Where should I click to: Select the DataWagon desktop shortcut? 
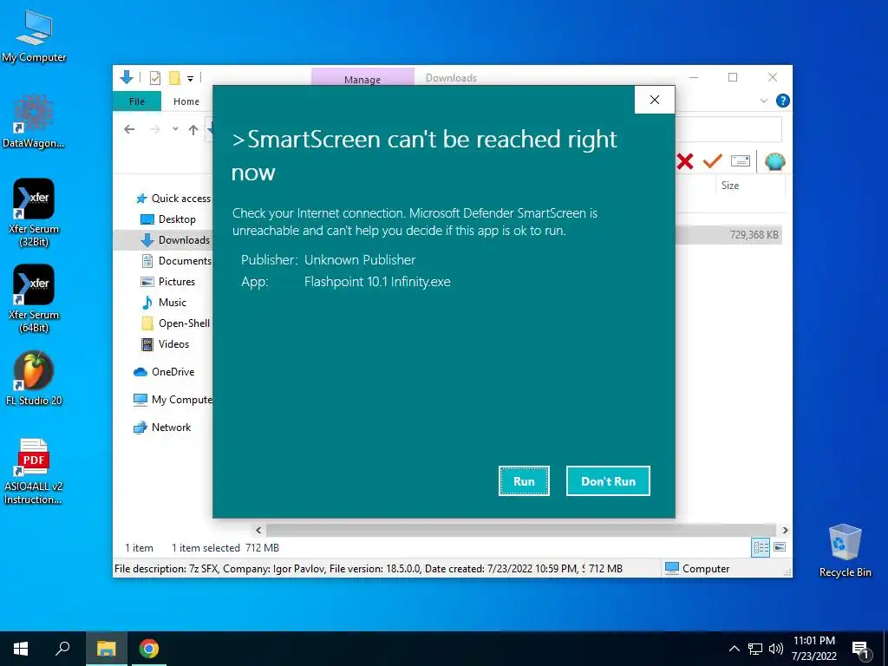click(x=34, y=121)
